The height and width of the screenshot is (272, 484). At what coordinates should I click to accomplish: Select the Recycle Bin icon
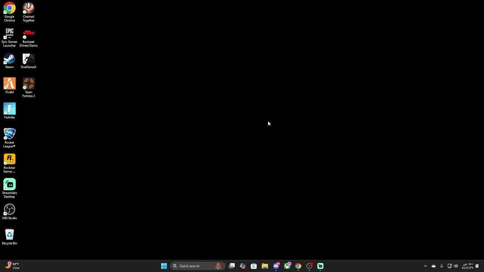coord(9,237)
